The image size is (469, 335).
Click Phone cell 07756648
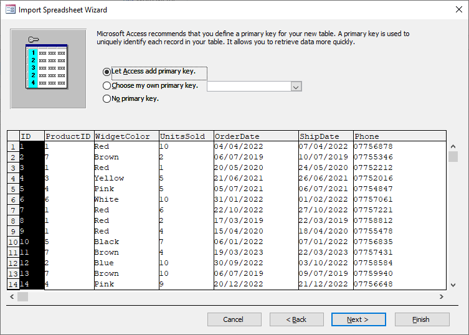[400, 284]
